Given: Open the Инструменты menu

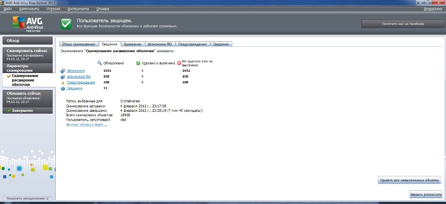Looking at the screenshot, I should pos(78,9).
